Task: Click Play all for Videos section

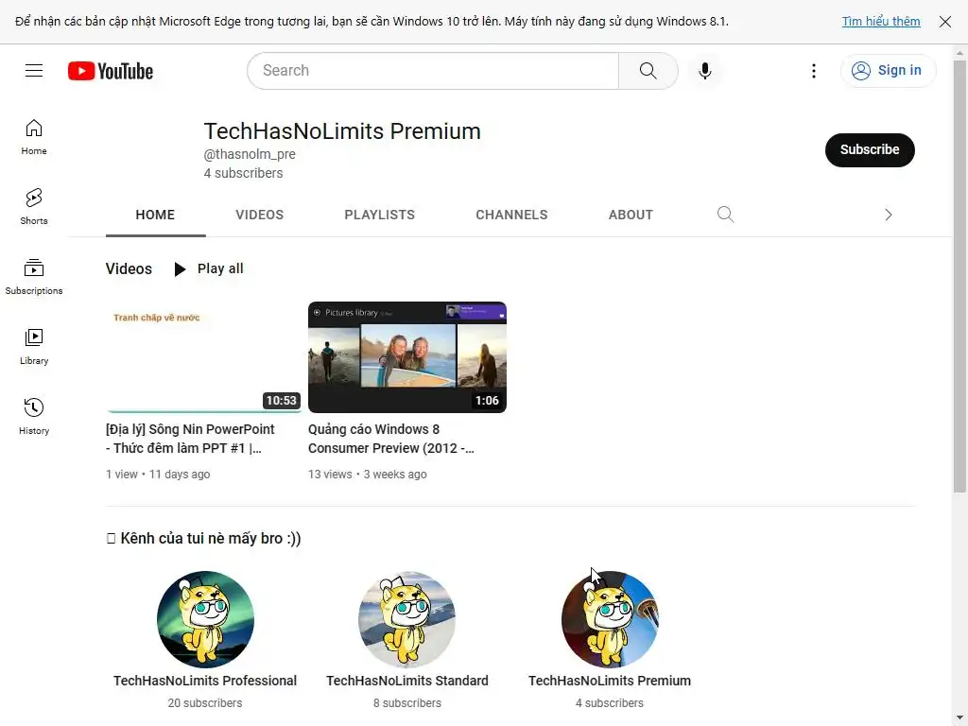Action: tap(209, 269)
